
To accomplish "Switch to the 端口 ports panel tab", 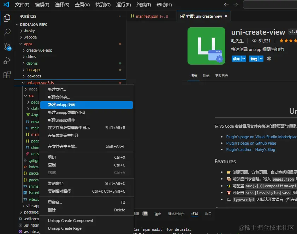I will (208, 214).
